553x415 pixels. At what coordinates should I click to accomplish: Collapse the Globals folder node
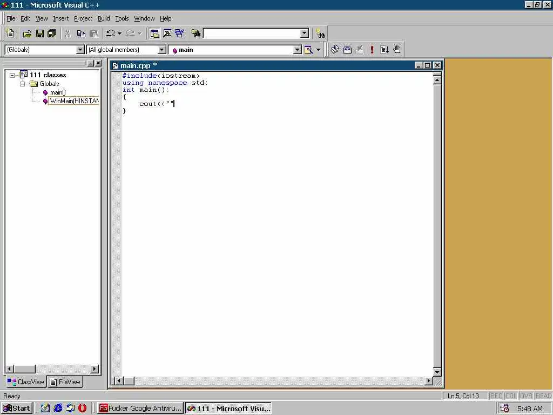(23, 84)
